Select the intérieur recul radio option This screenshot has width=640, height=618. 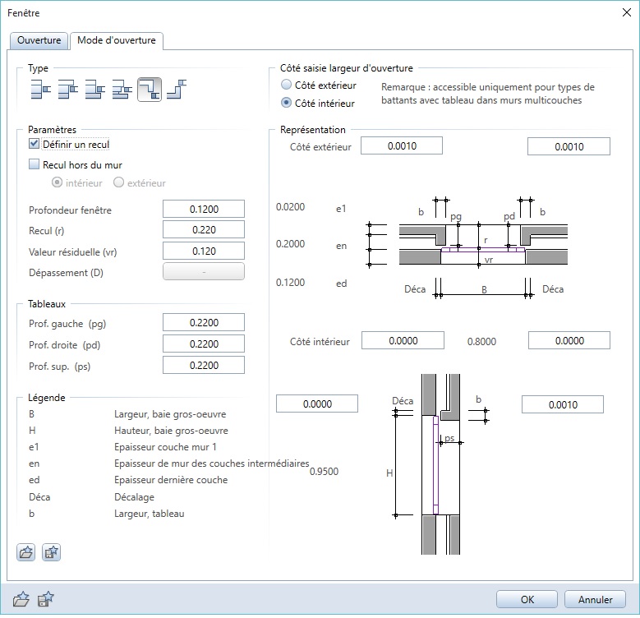coord(58,182)
